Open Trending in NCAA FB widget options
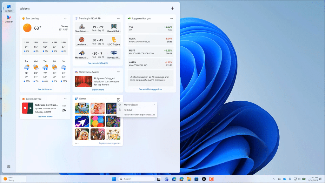Viewport: 325px width, 183px height. 119,18
